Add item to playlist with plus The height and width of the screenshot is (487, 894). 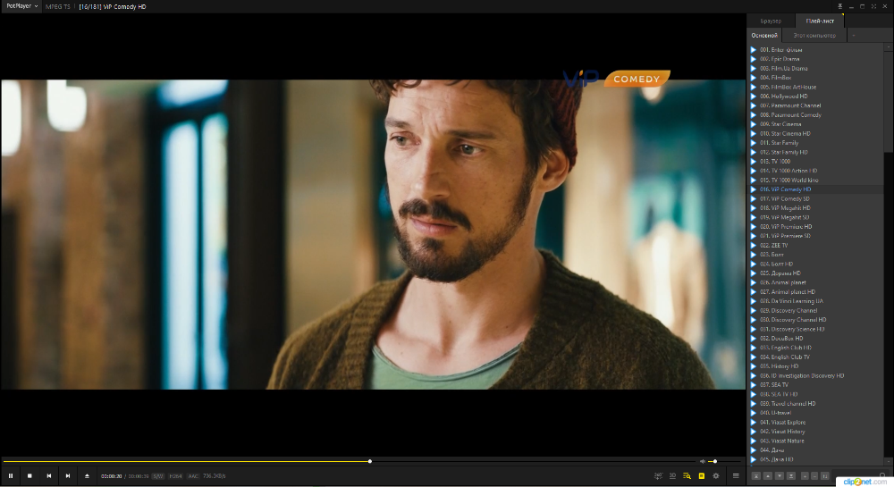(x=805, y=475)
